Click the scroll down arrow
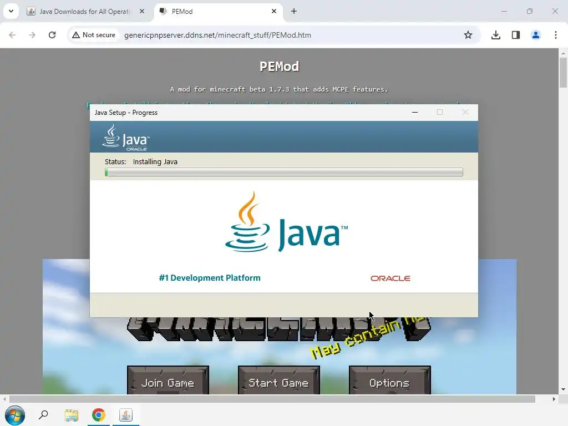The height and width of the screenshot is (426, 568). (563, 389)
